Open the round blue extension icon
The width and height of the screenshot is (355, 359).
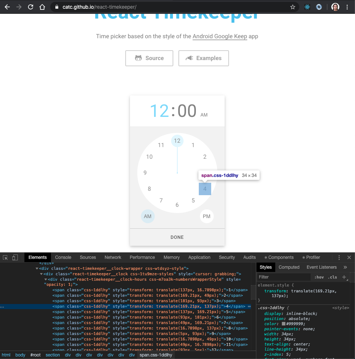coord(319,7)
